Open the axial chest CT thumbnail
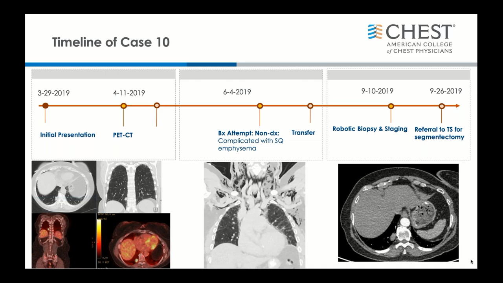Image resolution: width=503 pixels, height=283 pixels. point(64,187)
